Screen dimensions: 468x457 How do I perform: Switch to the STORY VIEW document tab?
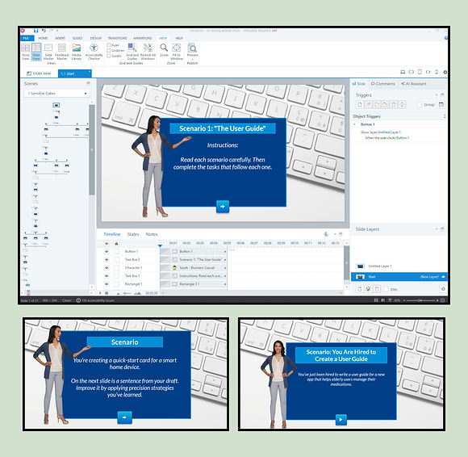pyautogui.click(x=39, y=73)
